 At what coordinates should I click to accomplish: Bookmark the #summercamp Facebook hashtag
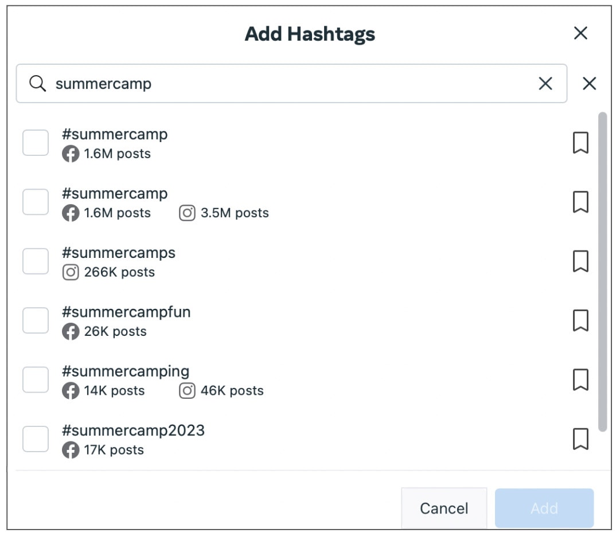coord(580,143)
